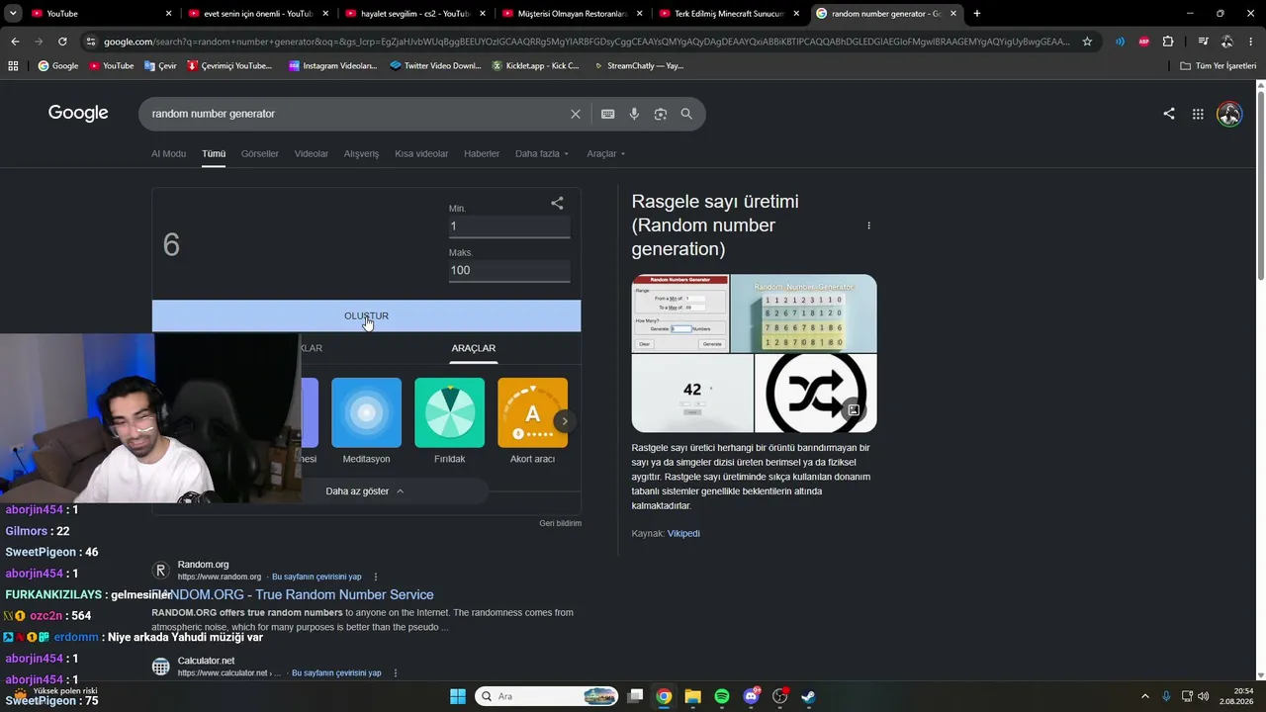Reload the current page
Image resolution: width=1266 pixels, height=712 pixels.
click(62, 42)
